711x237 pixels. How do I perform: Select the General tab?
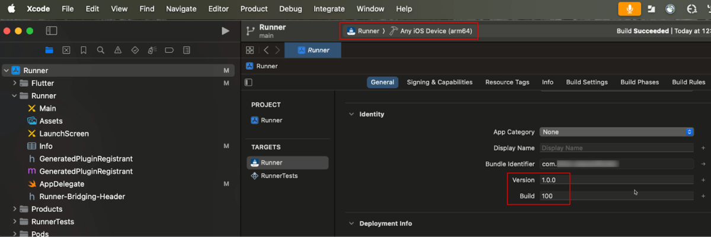pos(382,82)
